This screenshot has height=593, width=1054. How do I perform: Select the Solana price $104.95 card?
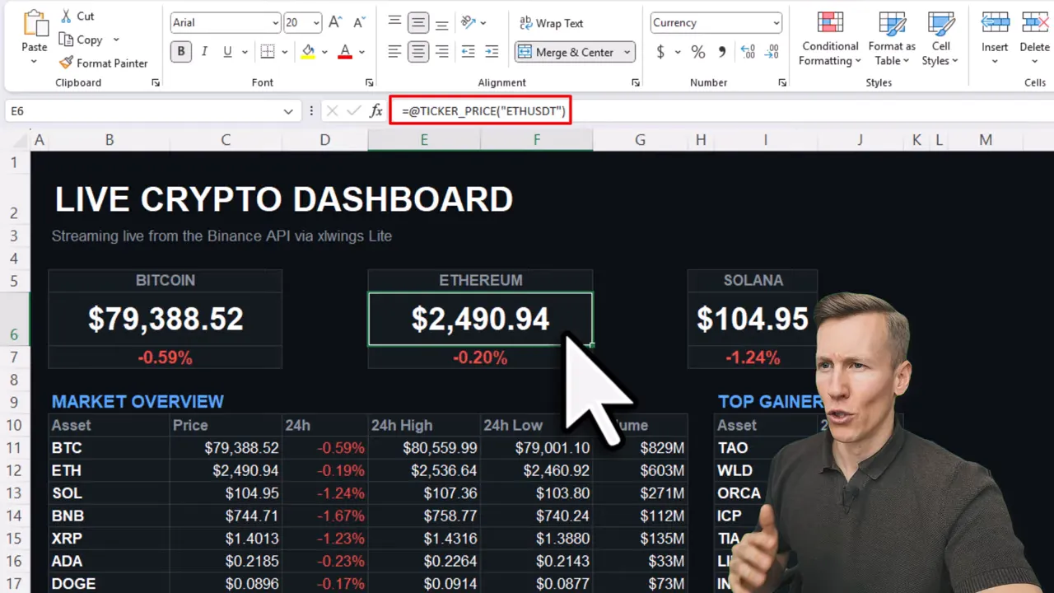tap(753, 319)
